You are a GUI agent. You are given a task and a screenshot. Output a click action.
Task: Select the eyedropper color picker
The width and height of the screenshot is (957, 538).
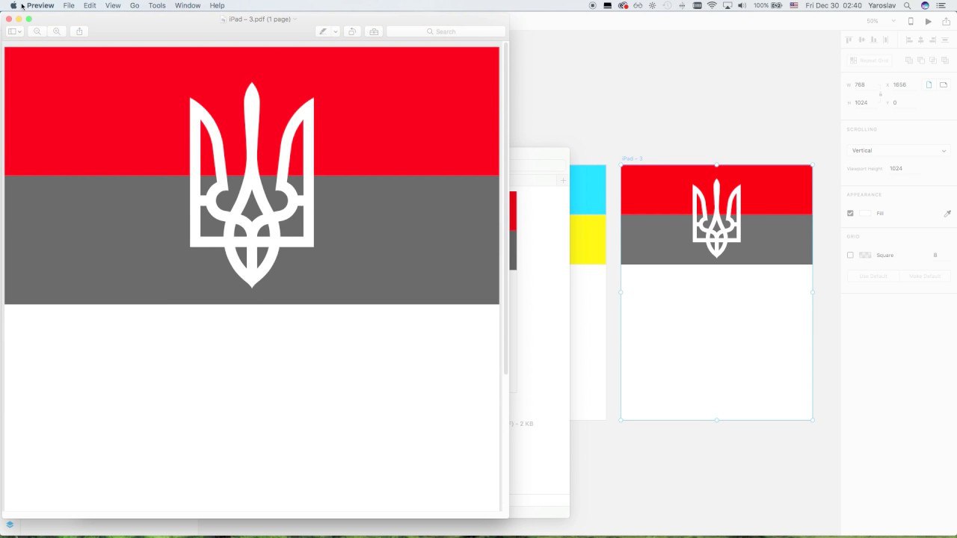947,213
